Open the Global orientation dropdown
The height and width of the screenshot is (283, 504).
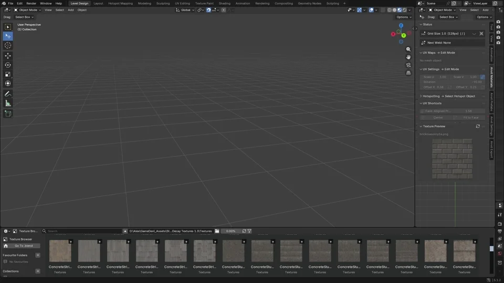coord(185,10)
